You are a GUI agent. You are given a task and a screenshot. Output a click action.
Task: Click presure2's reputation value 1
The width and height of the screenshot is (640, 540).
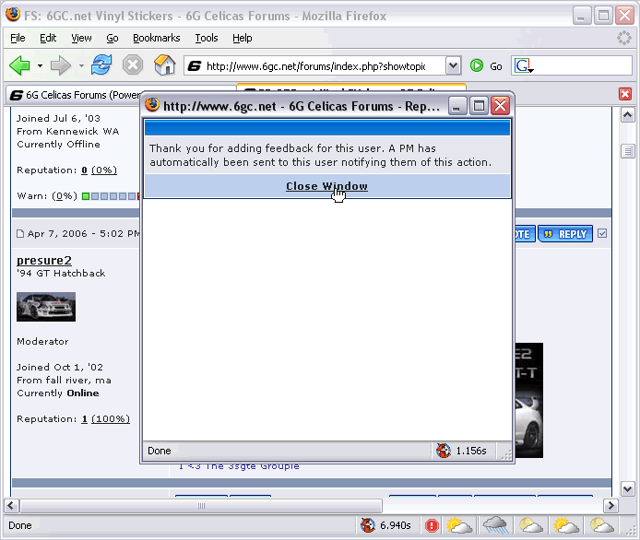tap(84, 419)
